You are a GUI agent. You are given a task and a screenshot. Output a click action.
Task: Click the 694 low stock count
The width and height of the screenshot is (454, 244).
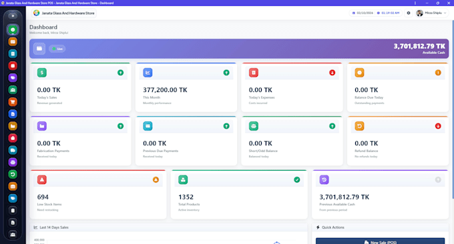43,197
